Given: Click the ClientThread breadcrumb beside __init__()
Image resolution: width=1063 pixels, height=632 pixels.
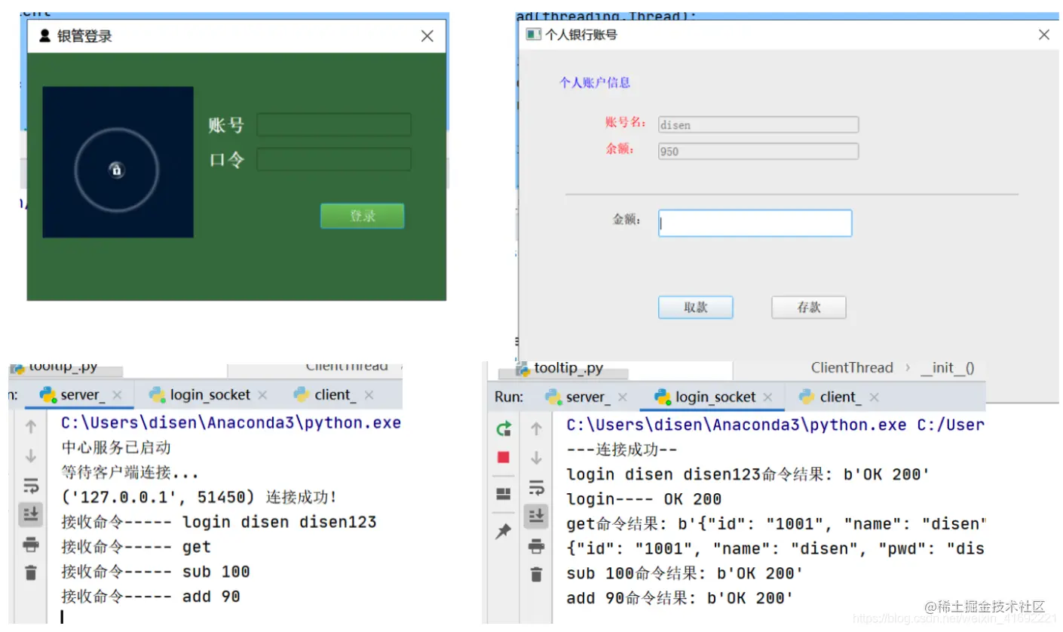Looking at the screenshot, I should pos(852,368).
